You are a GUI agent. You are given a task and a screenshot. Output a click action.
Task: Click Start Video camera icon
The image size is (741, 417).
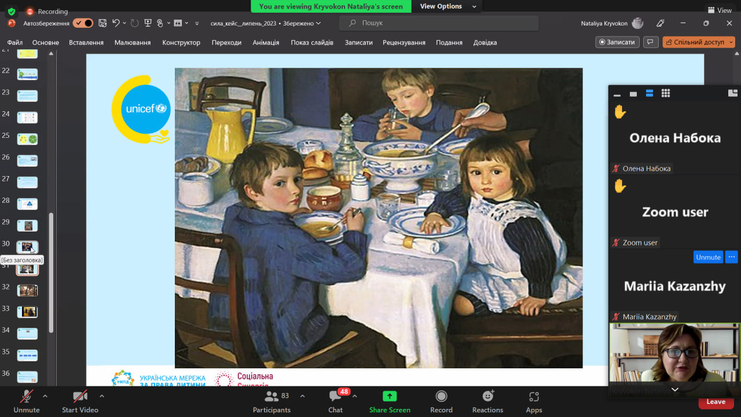pyautogui.click(x=80, y=396)
